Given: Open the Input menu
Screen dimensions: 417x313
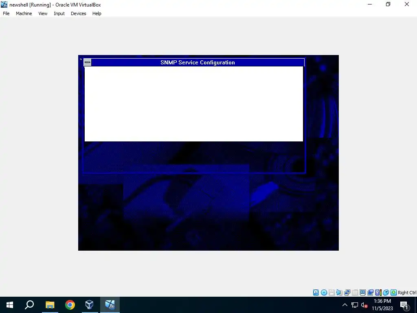Looking at the screenshot, I should 59,13.
